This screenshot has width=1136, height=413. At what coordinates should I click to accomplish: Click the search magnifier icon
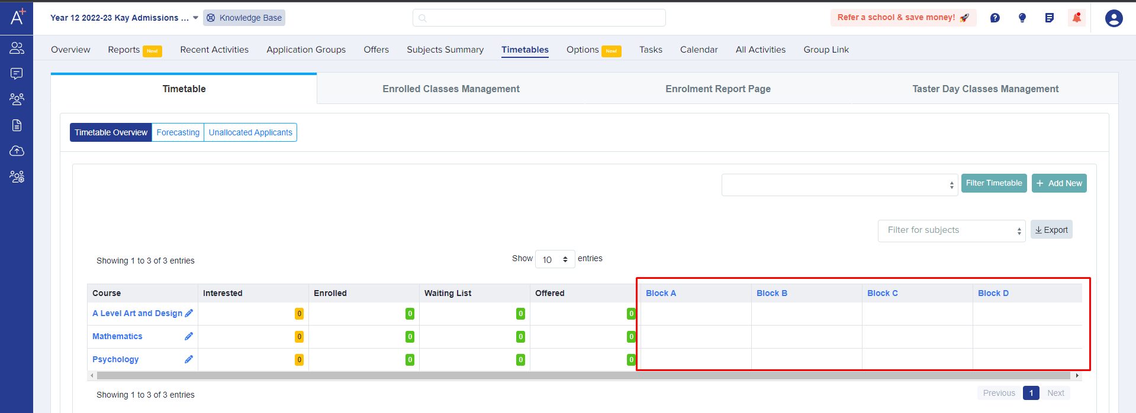click(423, 18)
